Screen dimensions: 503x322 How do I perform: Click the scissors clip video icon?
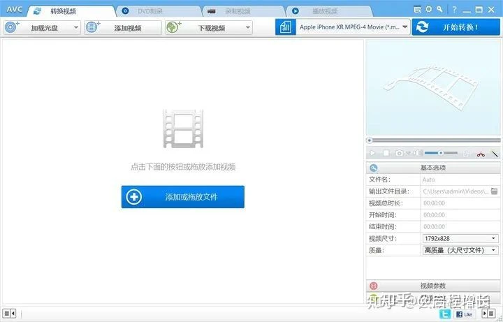[x=481, y=154]
